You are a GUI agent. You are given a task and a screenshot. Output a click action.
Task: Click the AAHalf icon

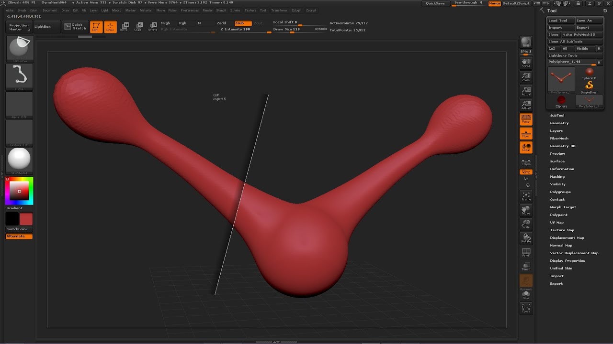tap(526, 105)
